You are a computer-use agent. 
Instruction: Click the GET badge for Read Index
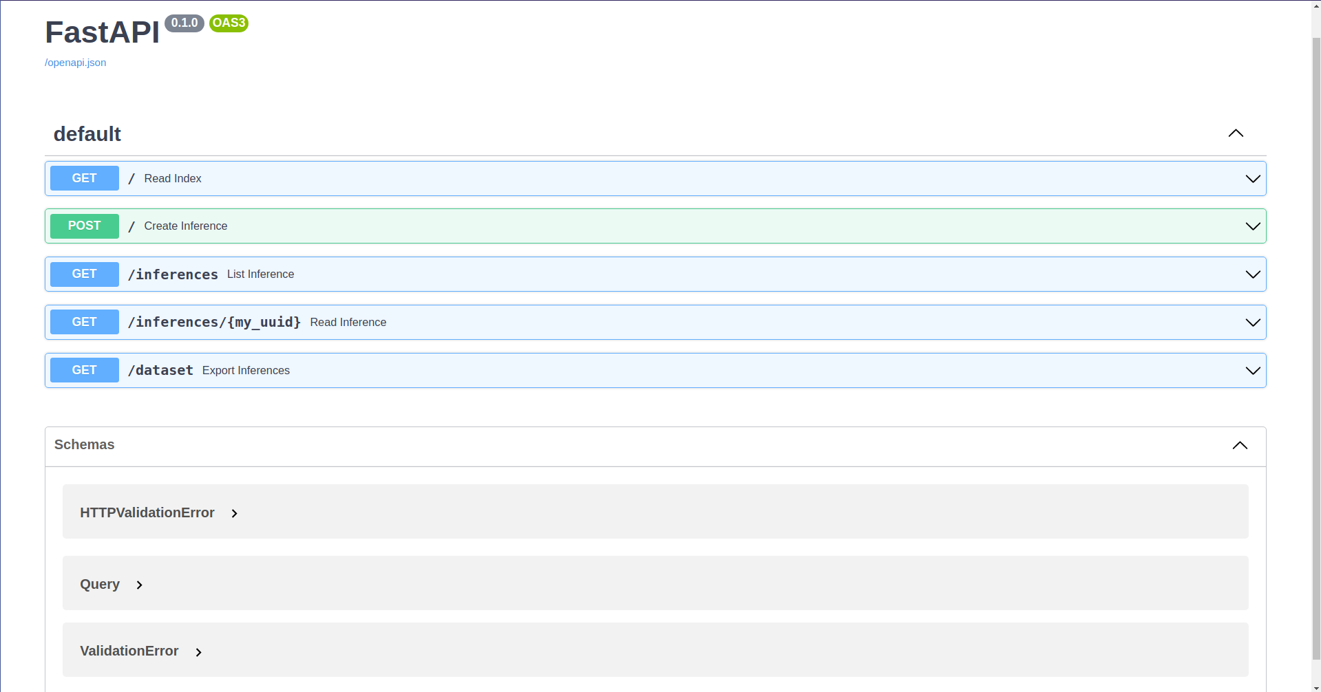(x=85, y=178)
